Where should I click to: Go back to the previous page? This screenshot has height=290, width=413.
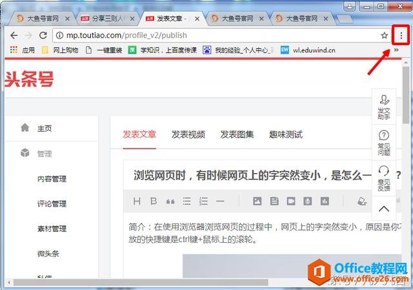tap(14, 35)
